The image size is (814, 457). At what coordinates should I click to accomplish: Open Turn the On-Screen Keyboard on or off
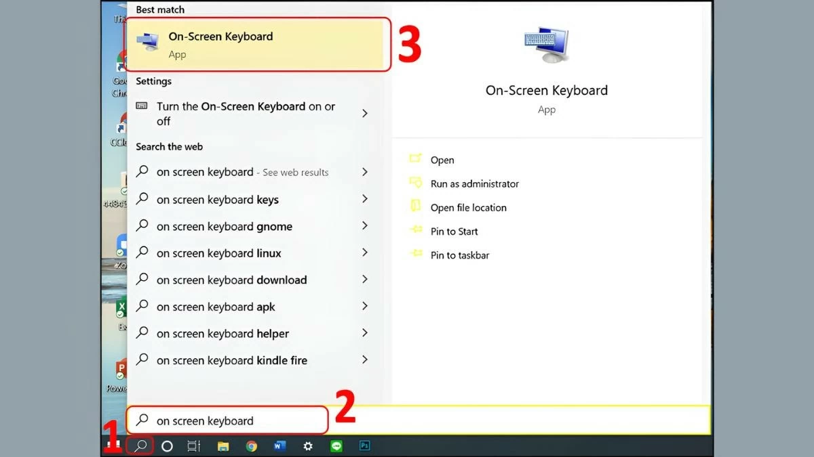(246, 114)
